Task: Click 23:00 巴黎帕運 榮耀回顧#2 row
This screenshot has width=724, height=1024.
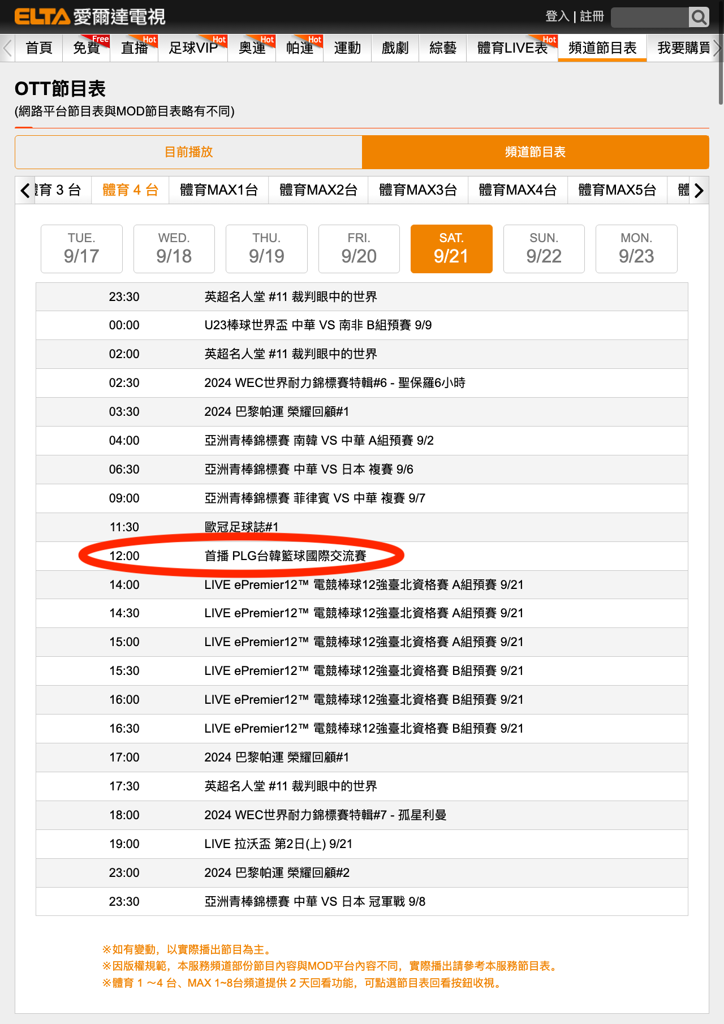Action: (362, 873)
